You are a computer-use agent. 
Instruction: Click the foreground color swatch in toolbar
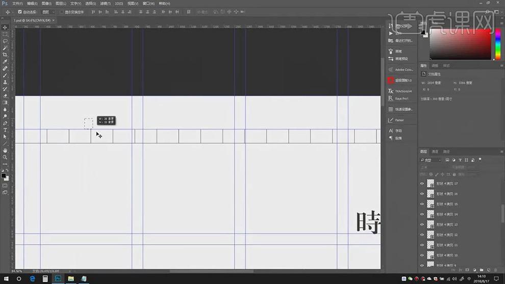[x=4, y=176]
